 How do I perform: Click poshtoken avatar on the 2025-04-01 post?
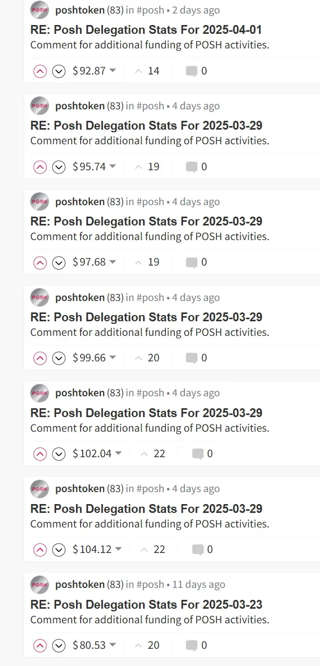point(40,10)
